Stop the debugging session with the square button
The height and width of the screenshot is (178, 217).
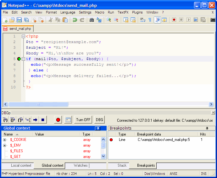click(43, 120)
